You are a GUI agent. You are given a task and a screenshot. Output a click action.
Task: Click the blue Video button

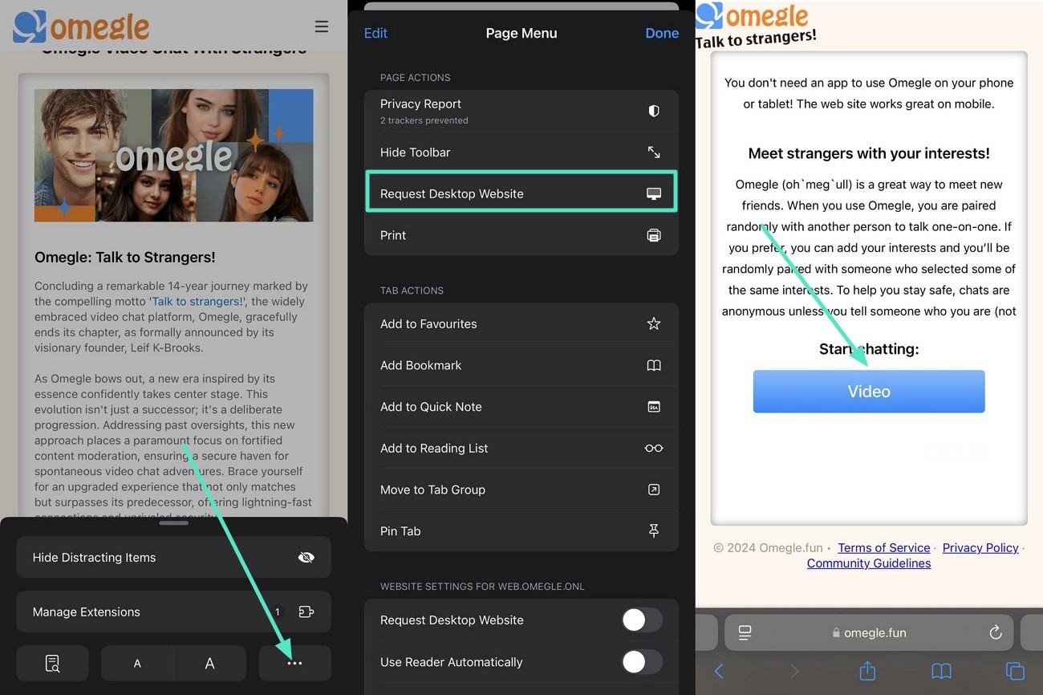(x=869, y=392)
